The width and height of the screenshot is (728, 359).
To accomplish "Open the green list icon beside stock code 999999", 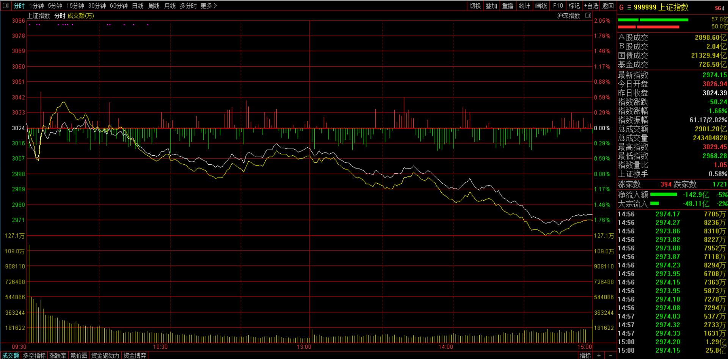I will click(x=629, y=8).
